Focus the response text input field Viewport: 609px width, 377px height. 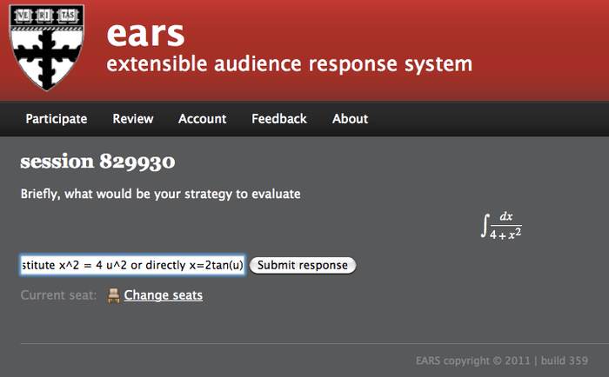[x=132, y=265]
